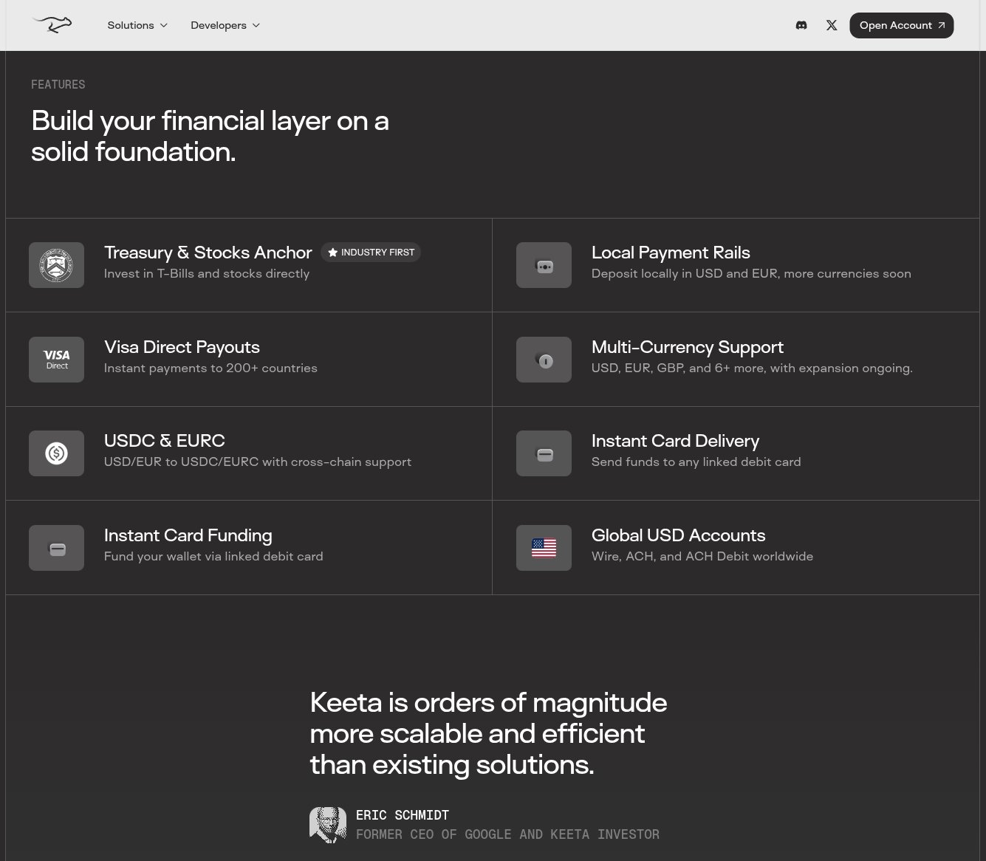986x861 pixels.
Task: Open the USDC & EURC feature title
Action: click(x=164, y=441)
